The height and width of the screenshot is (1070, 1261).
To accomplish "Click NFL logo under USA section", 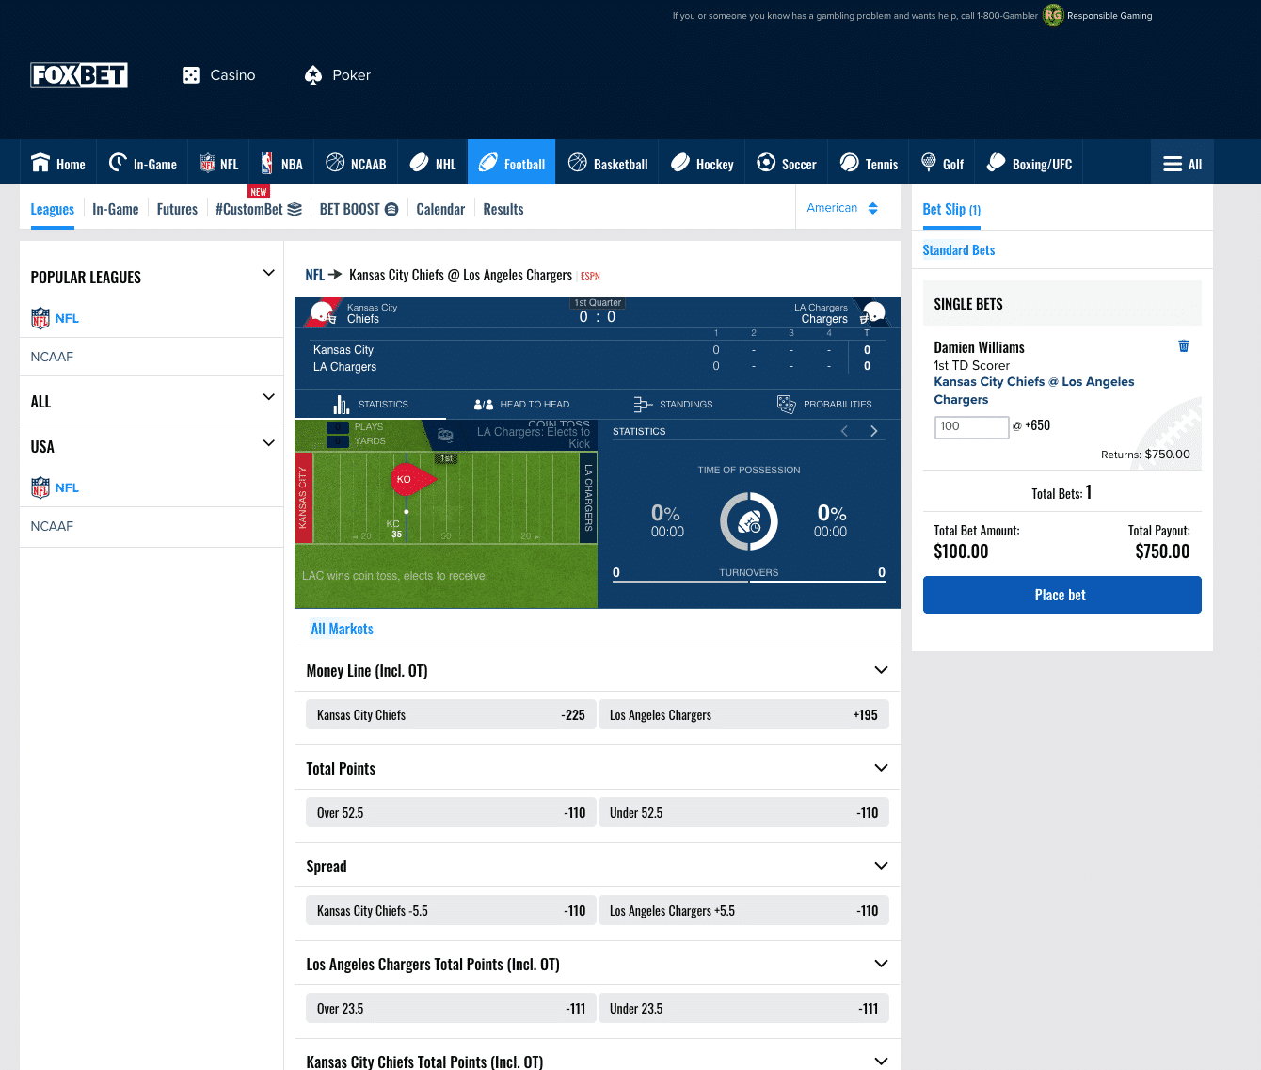I will (40, 487).
